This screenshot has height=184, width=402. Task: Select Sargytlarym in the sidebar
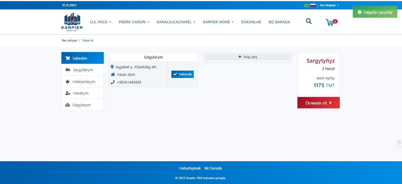click(x=83, y=70)
